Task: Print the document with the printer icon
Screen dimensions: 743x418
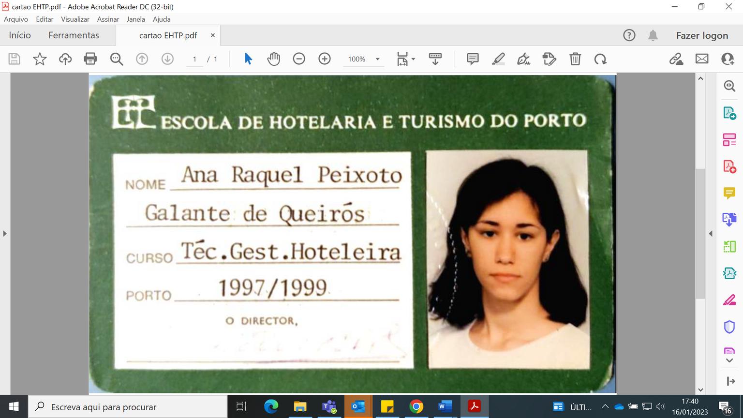Action: pos(90,59)
